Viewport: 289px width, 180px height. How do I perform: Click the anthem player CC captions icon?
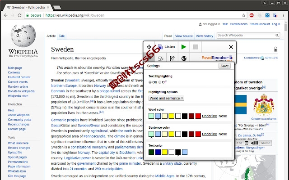pos(247,143)
